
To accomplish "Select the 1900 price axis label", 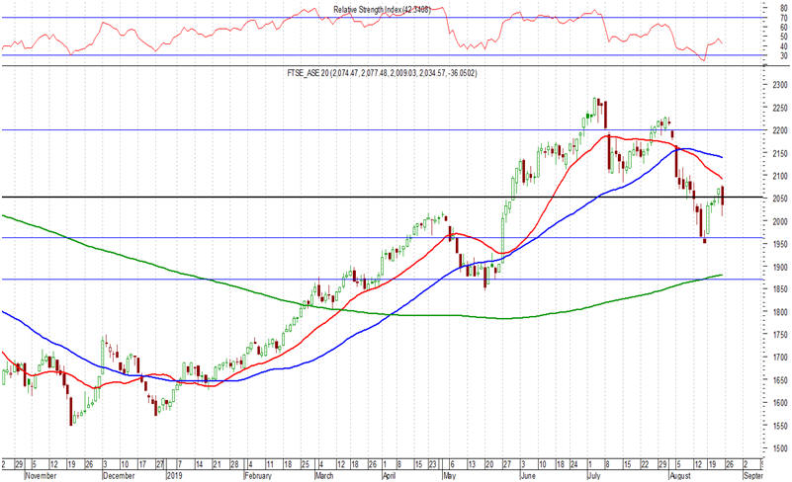I will pyautogui.click(x=780, y=267).
